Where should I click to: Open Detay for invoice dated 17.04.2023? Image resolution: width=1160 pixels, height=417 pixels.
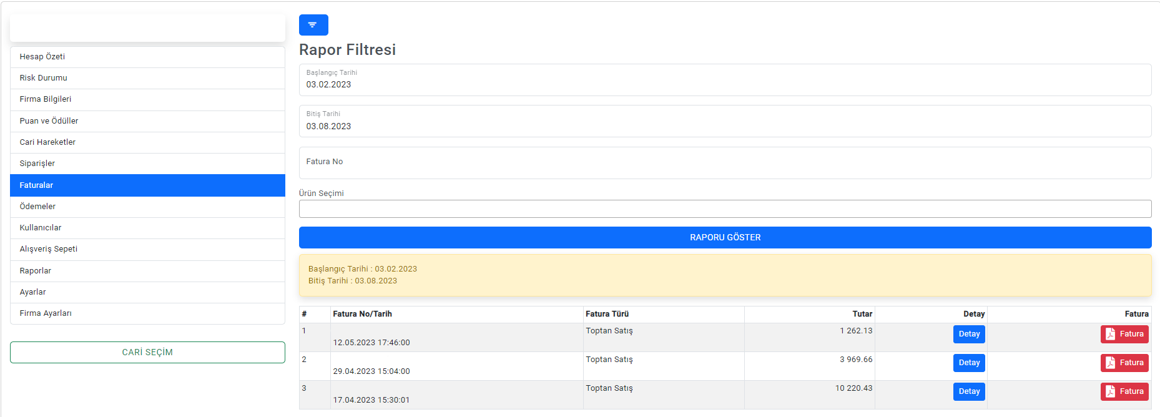968,392
